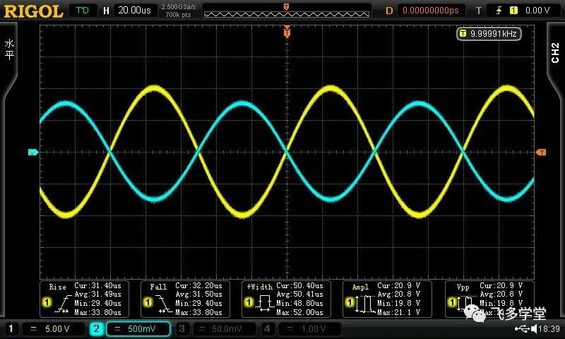
Task: Click the RIGOL logo
Action: 32,11
